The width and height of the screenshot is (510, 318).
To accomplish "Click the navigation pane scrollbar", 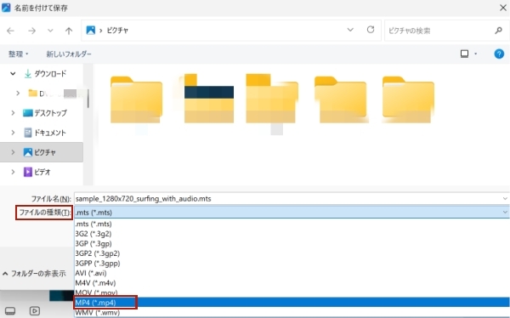I will click(88, 99).
